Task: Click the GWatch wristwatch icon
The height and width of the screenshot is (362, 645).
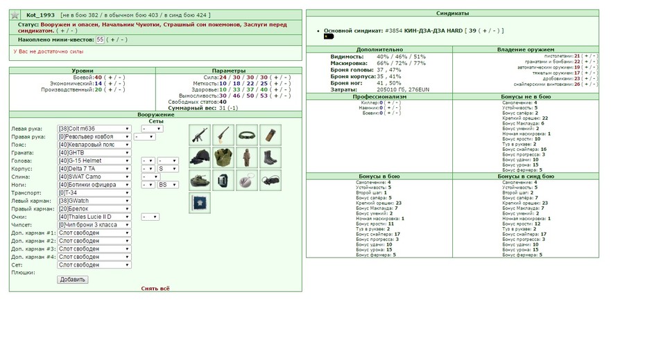Action: coord(223,181)
